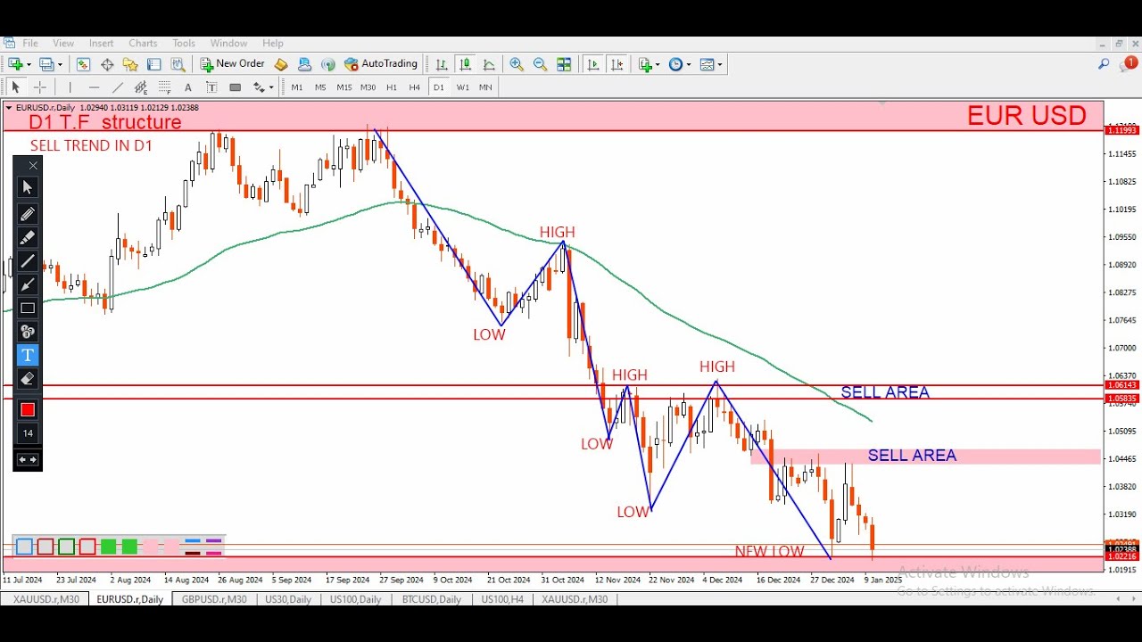Activate the text T tool in panel
Viewport: 1142px width, 642px height.
tap(28, 355)
